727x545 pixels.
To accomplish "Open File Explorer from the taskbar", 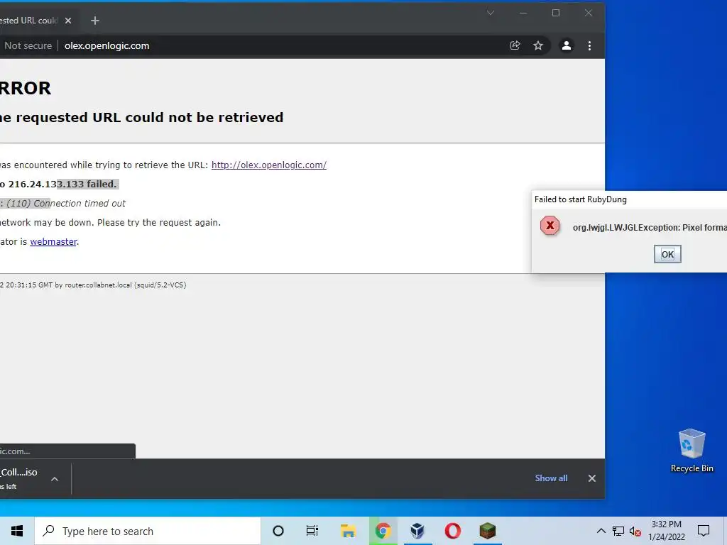I will (x=348, y=531).
